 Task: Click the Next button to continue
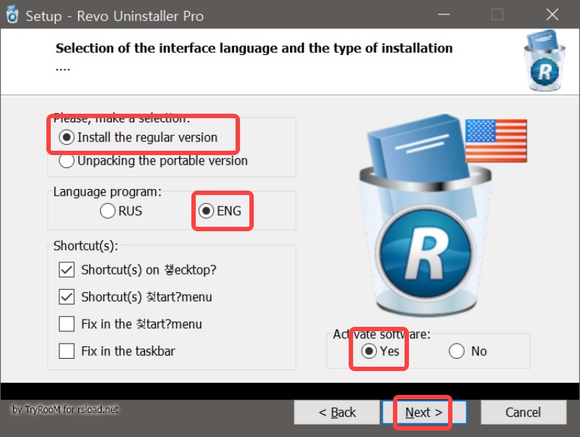point(423,412)
